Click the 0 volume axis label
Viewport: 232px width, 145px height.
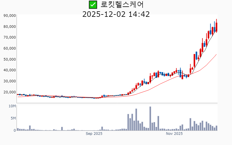pyautogui.click(x=14, y=130)
